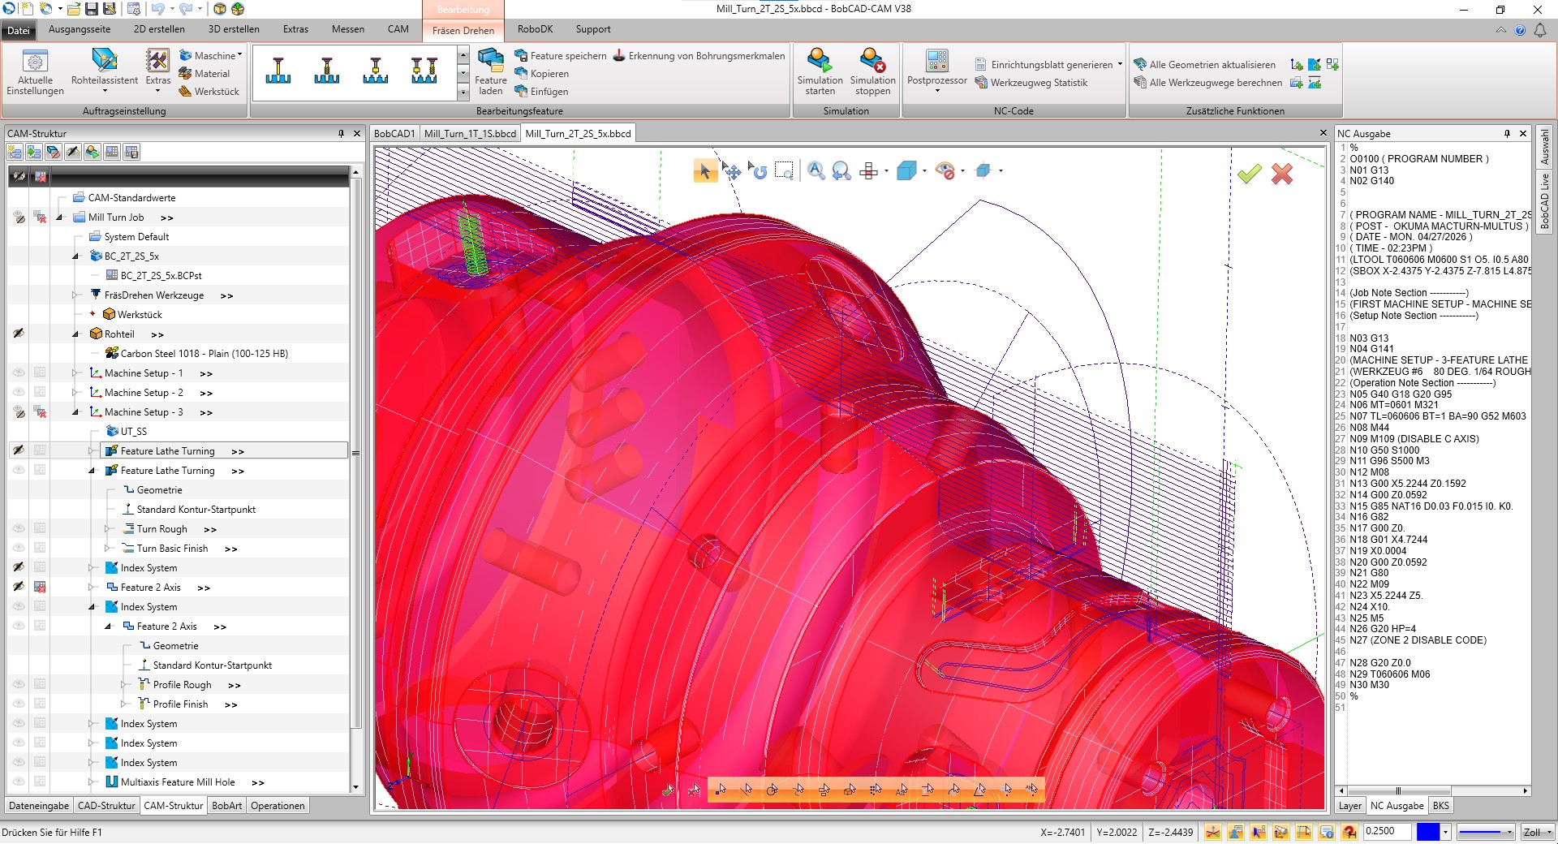
Task: Toggle visibility eye for Profile Rough
Action: (18, 684)
